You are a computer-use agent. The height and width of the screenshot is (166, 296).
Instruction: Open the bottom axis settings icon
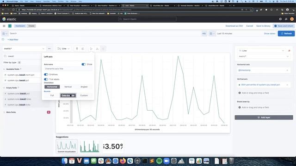point(97,49)
